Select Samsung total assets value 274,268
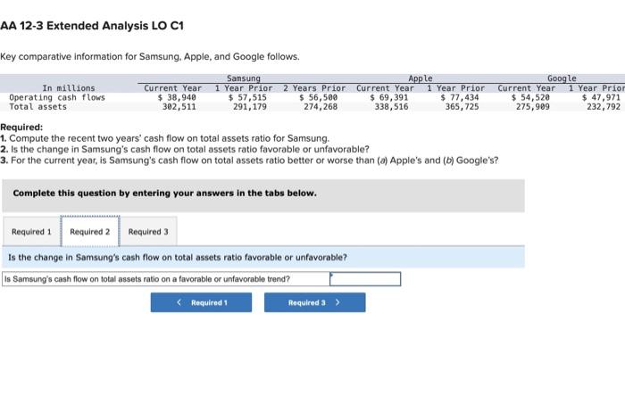The height and width of the screenshot is (420, 625). (x=321, y=107)
